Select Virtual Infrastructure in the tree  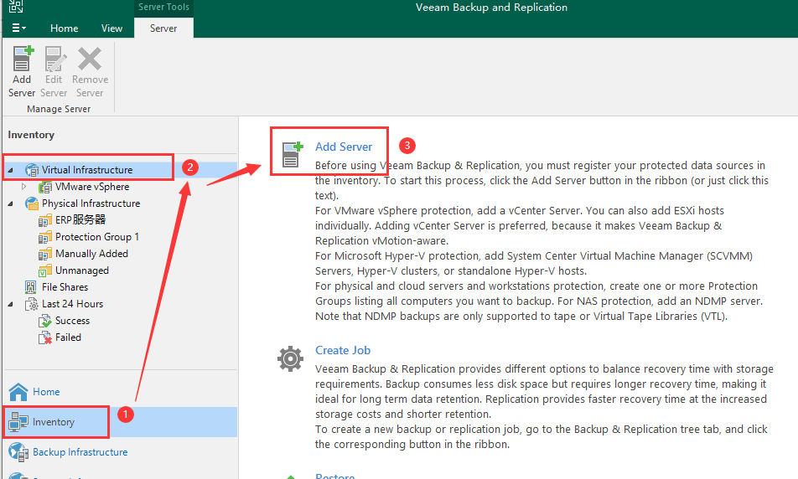[x=87, y=170]
